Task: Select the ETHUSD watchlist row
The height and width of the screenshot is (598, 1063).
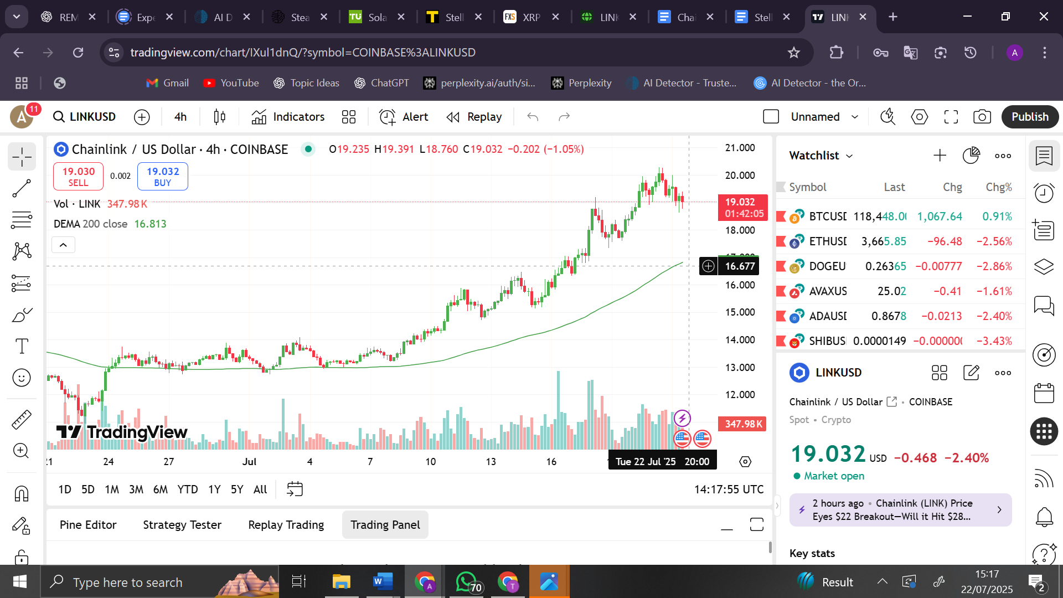Action: pos(901,241)
